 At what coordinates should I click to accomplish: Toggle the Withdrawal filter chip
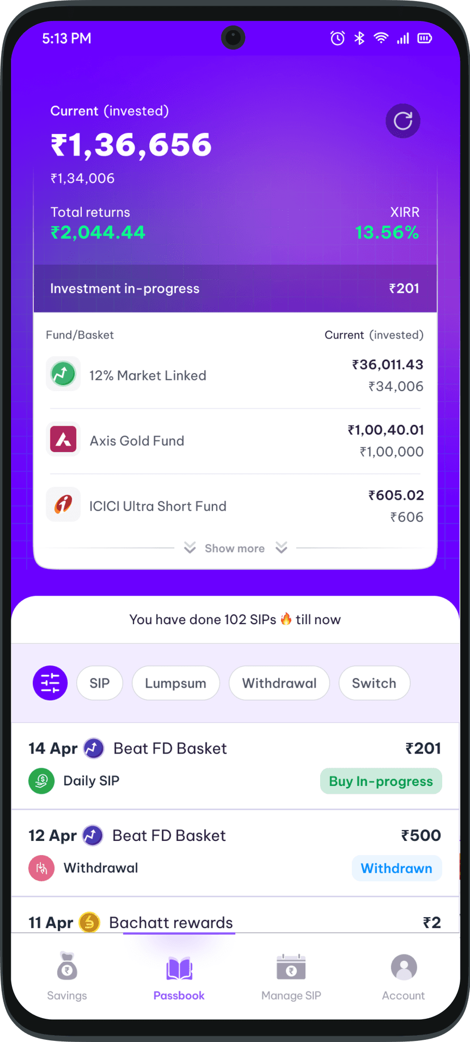(279, 683)
